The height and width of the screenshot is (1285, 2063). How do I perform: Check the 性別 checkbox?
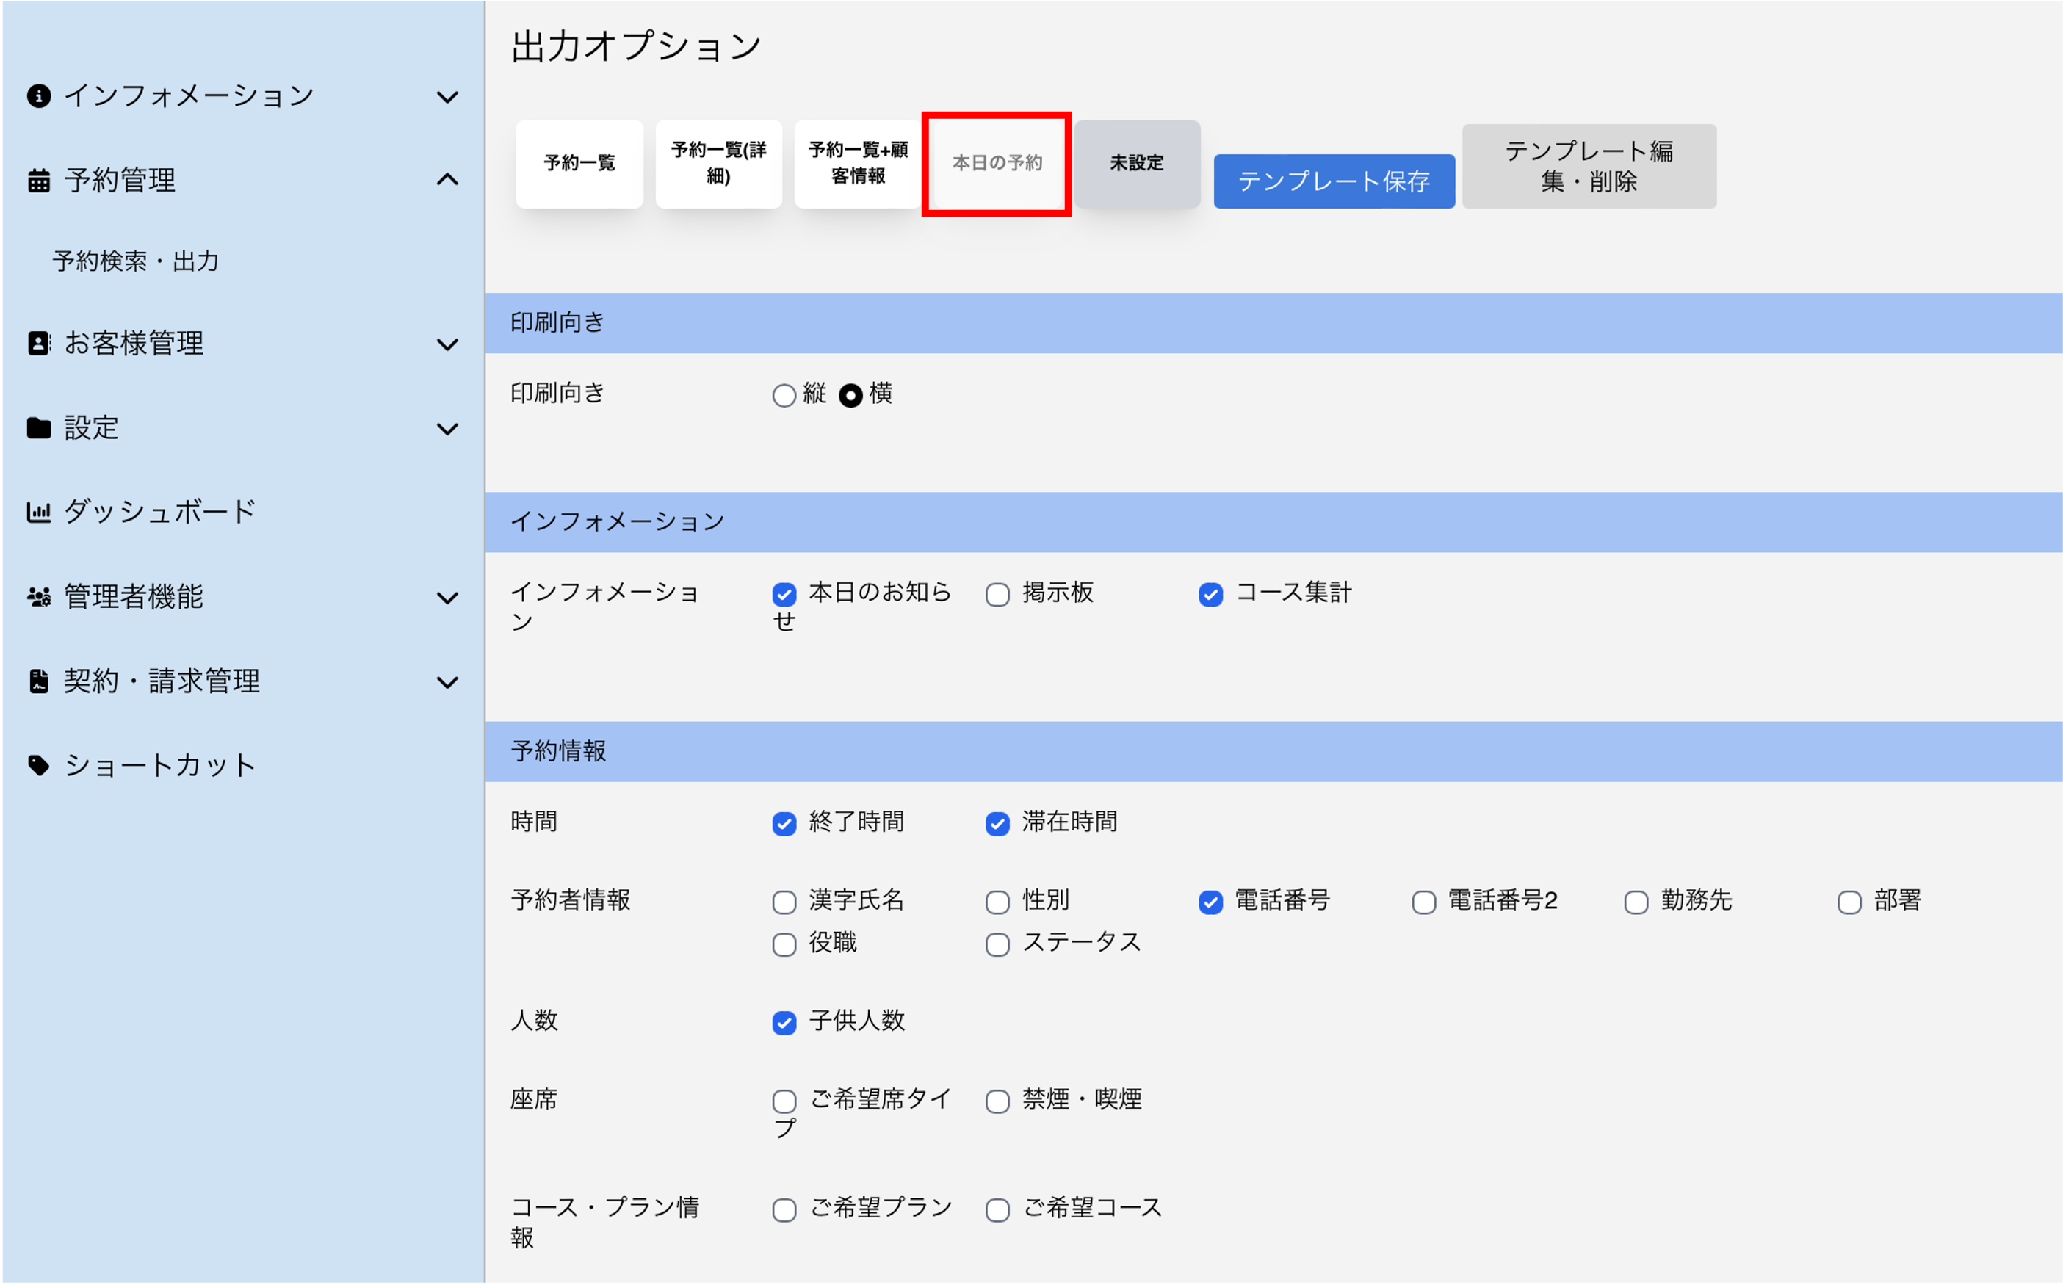pyautogui.click(x=997, y=902)
